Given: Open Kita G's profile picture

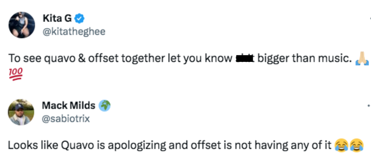Looking at the screenshot, I should (21, 25).
